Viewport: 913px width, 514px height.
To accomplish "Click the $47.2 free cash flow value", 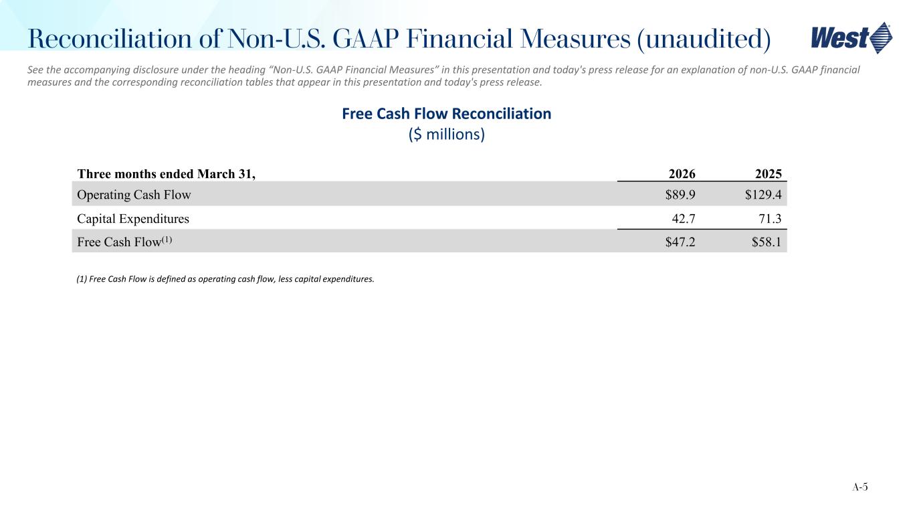I will pos(677,242).
